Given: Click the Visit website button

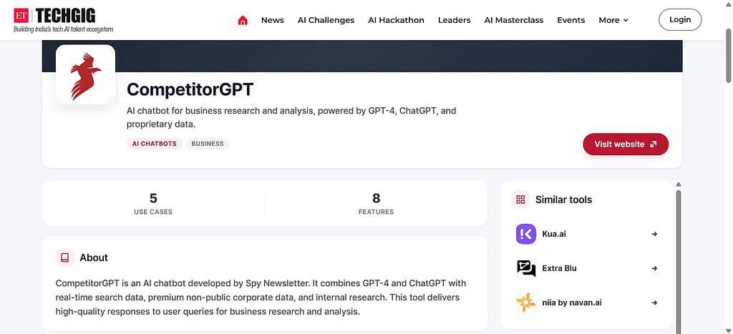Looking at the screenshot, I should (626, 144).
